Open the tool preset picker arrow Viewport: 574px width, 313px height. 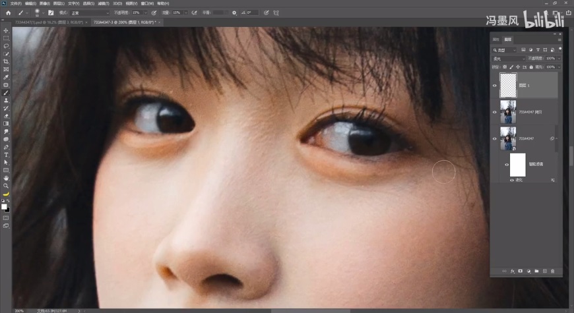27,13
